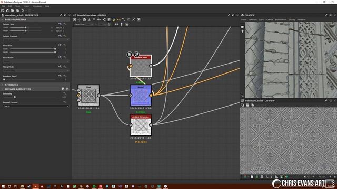Click the diagonal arrow icon in graph toolbar
This screenshot has width=337, height=189.
(x=134, y=19)
